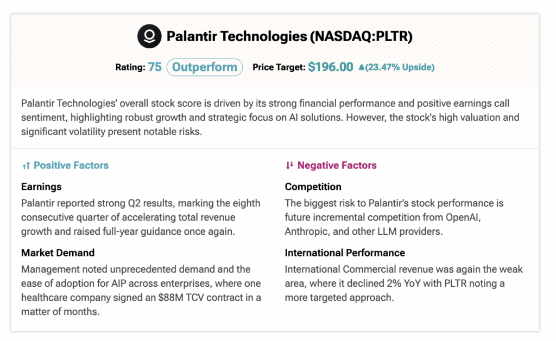
Task: Click the Positive Factors up-arrows icon
Action: tap(26, 166)
